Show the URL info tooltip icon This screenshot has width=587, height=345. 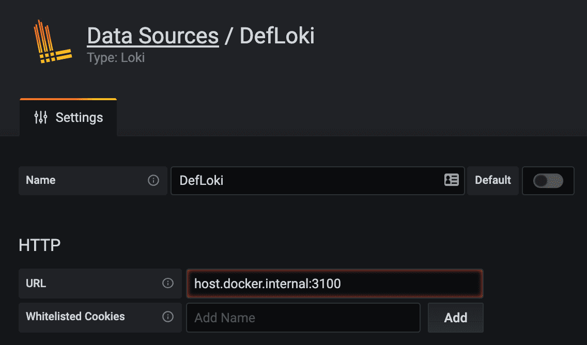tap(167, 283)
